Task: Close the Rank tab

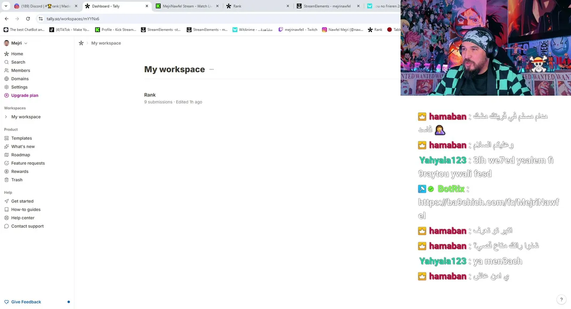Action: [x=288, y=6]
